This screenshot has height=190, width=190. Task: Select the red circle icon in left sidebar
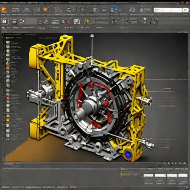(8, 98)
